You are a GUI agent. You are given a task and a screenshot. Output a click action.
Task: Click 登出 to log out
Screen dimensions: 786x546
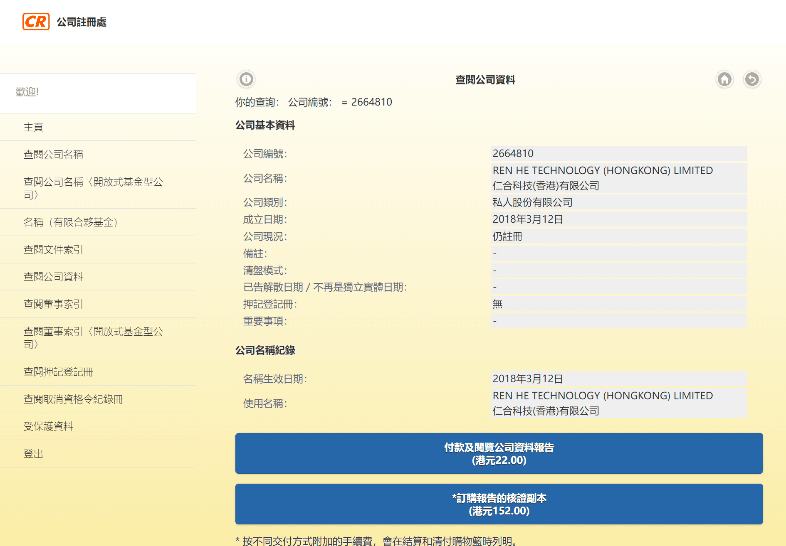[98, 454]
